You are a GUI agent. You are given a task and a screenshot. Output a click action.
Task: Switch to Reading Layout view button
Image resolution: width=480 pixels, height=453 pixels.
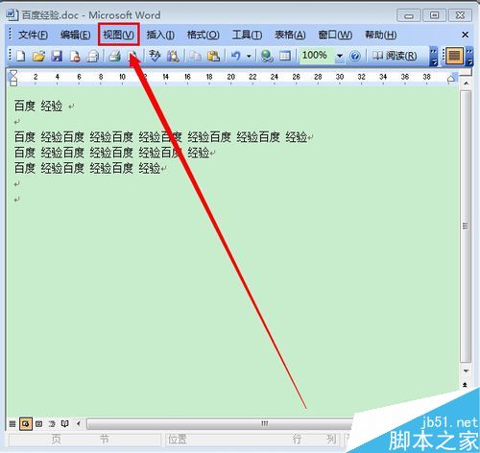(x=64, y=424)
